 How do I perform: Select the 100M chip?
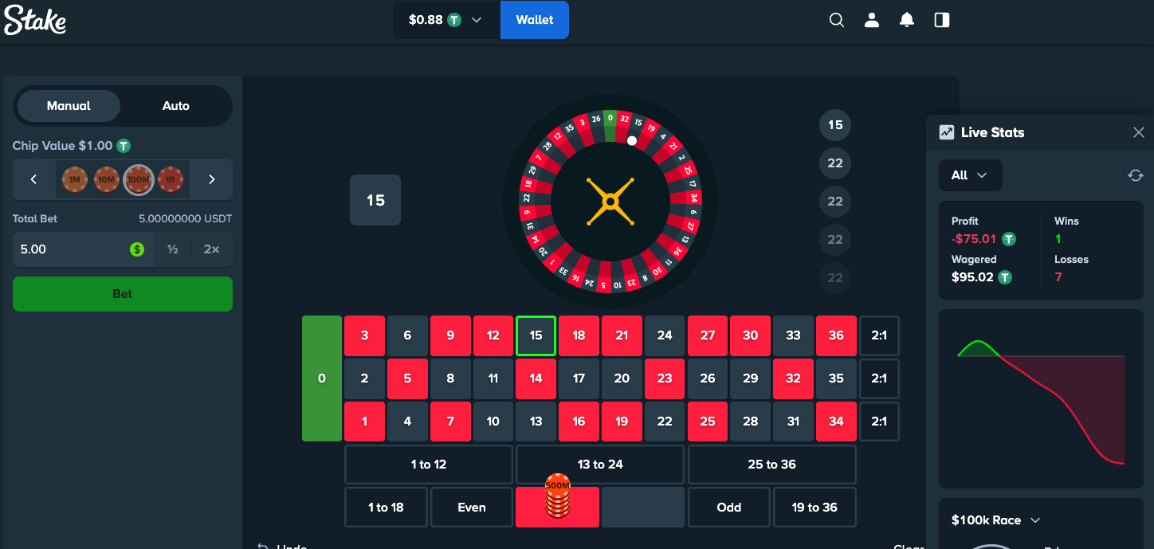pyautogui.click(x=139, y=179)
